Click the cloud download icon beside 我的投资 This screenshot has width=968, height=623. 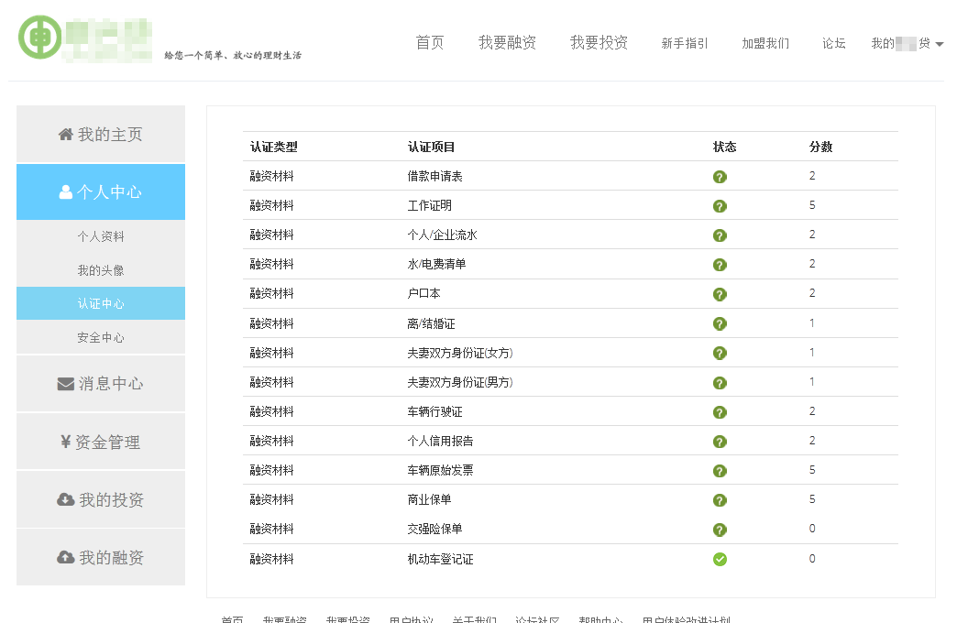click(65, 499)
